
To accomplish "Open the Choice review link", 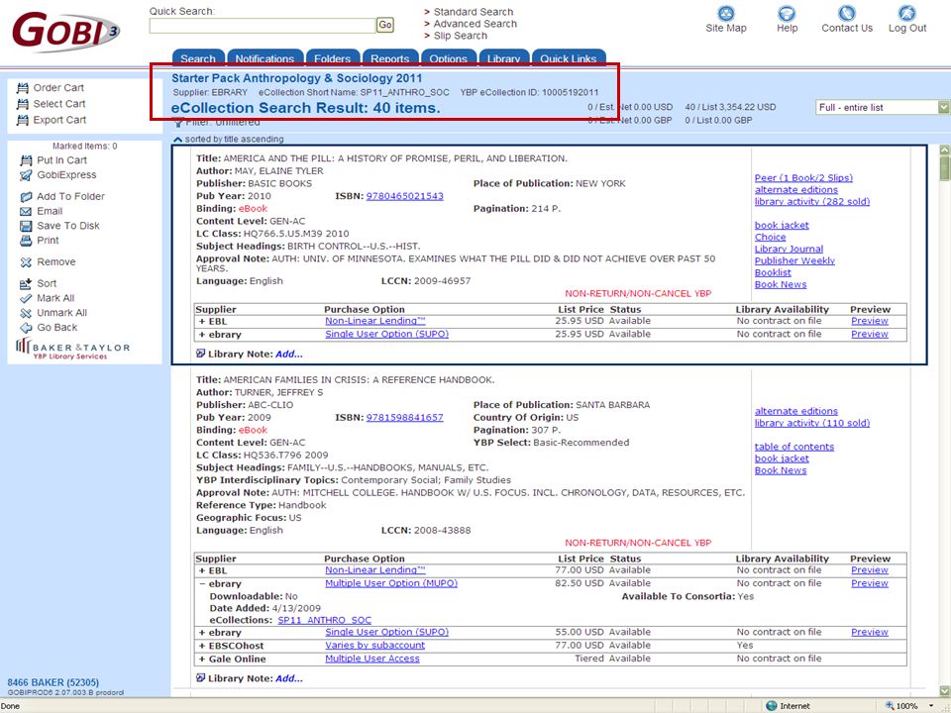I will (771, 237).
